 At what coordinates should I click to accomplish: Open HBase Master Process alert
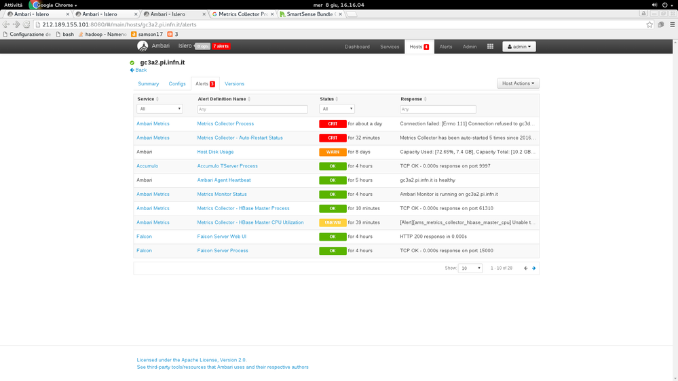243,208
